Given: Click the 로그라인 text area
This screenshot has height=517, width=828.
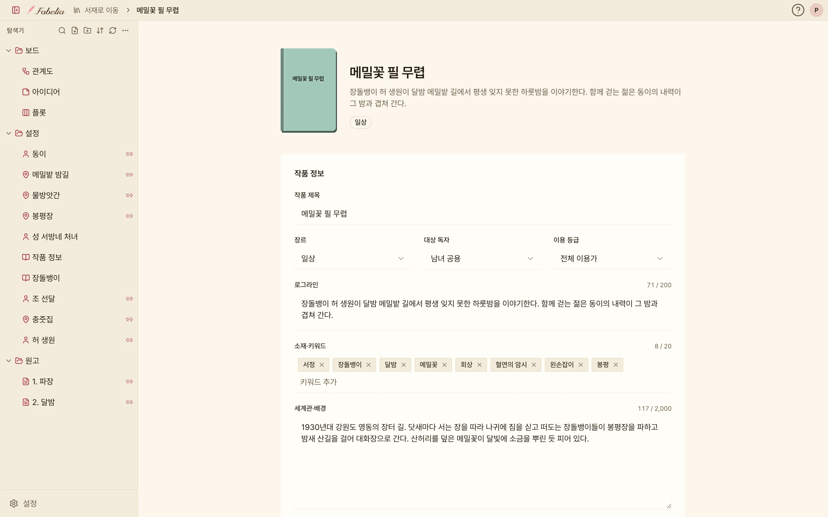Looking at the screenshot, I should tap(483, 312).
